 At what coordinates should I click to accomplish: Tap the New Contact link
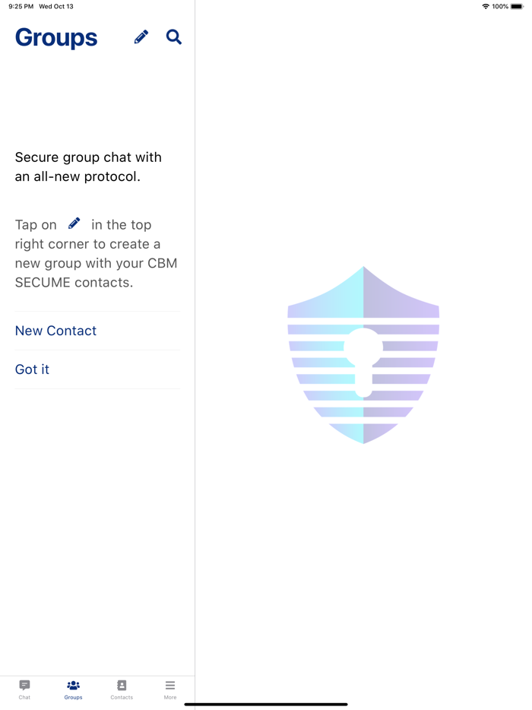coord(55,331)
